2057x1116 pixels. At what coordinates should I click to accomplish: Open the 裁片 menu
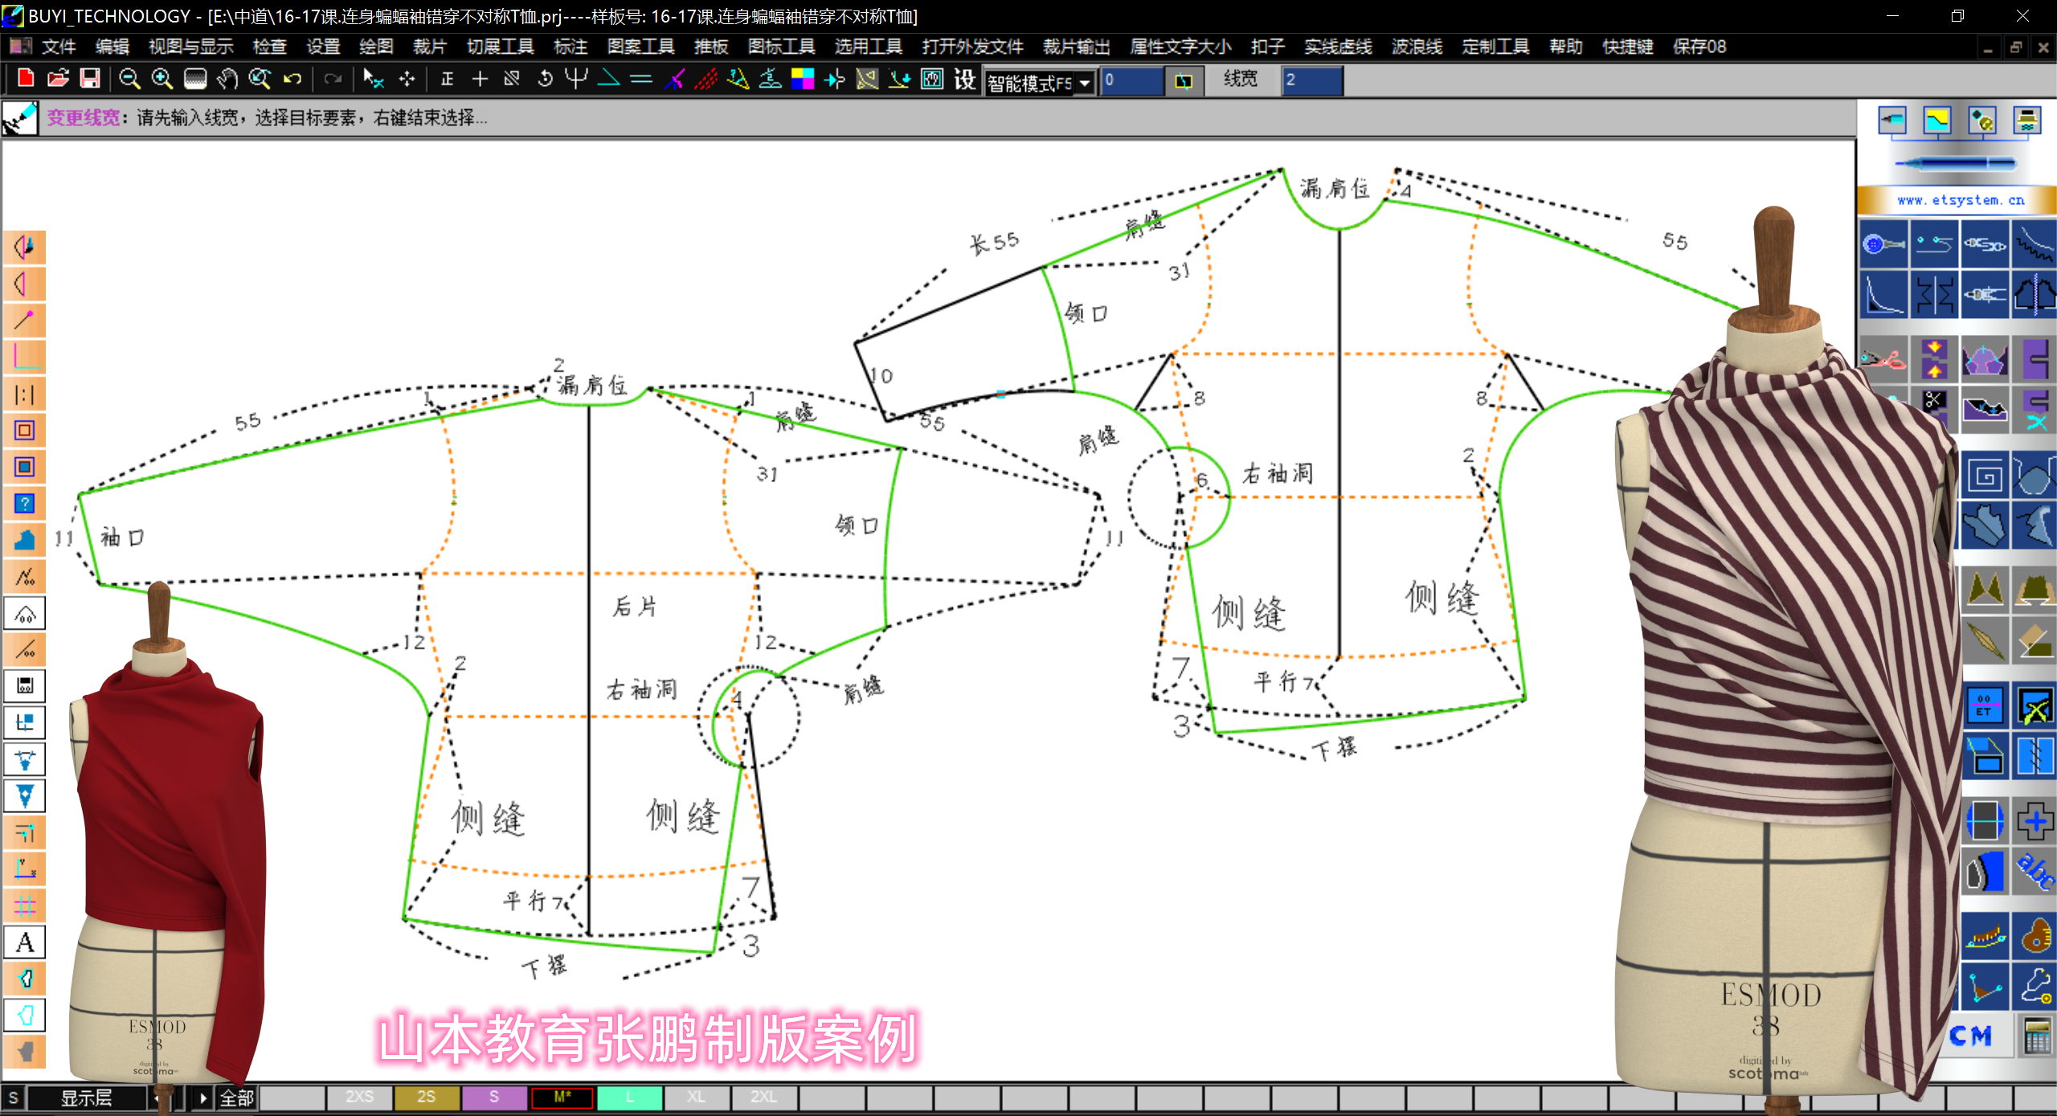click(429, 47)
